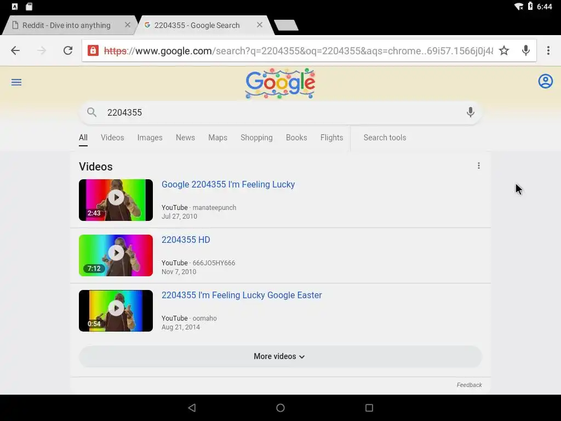Select the All results tab
The image size is (561, 421).
pyautogui.click(x=83, y=138)
